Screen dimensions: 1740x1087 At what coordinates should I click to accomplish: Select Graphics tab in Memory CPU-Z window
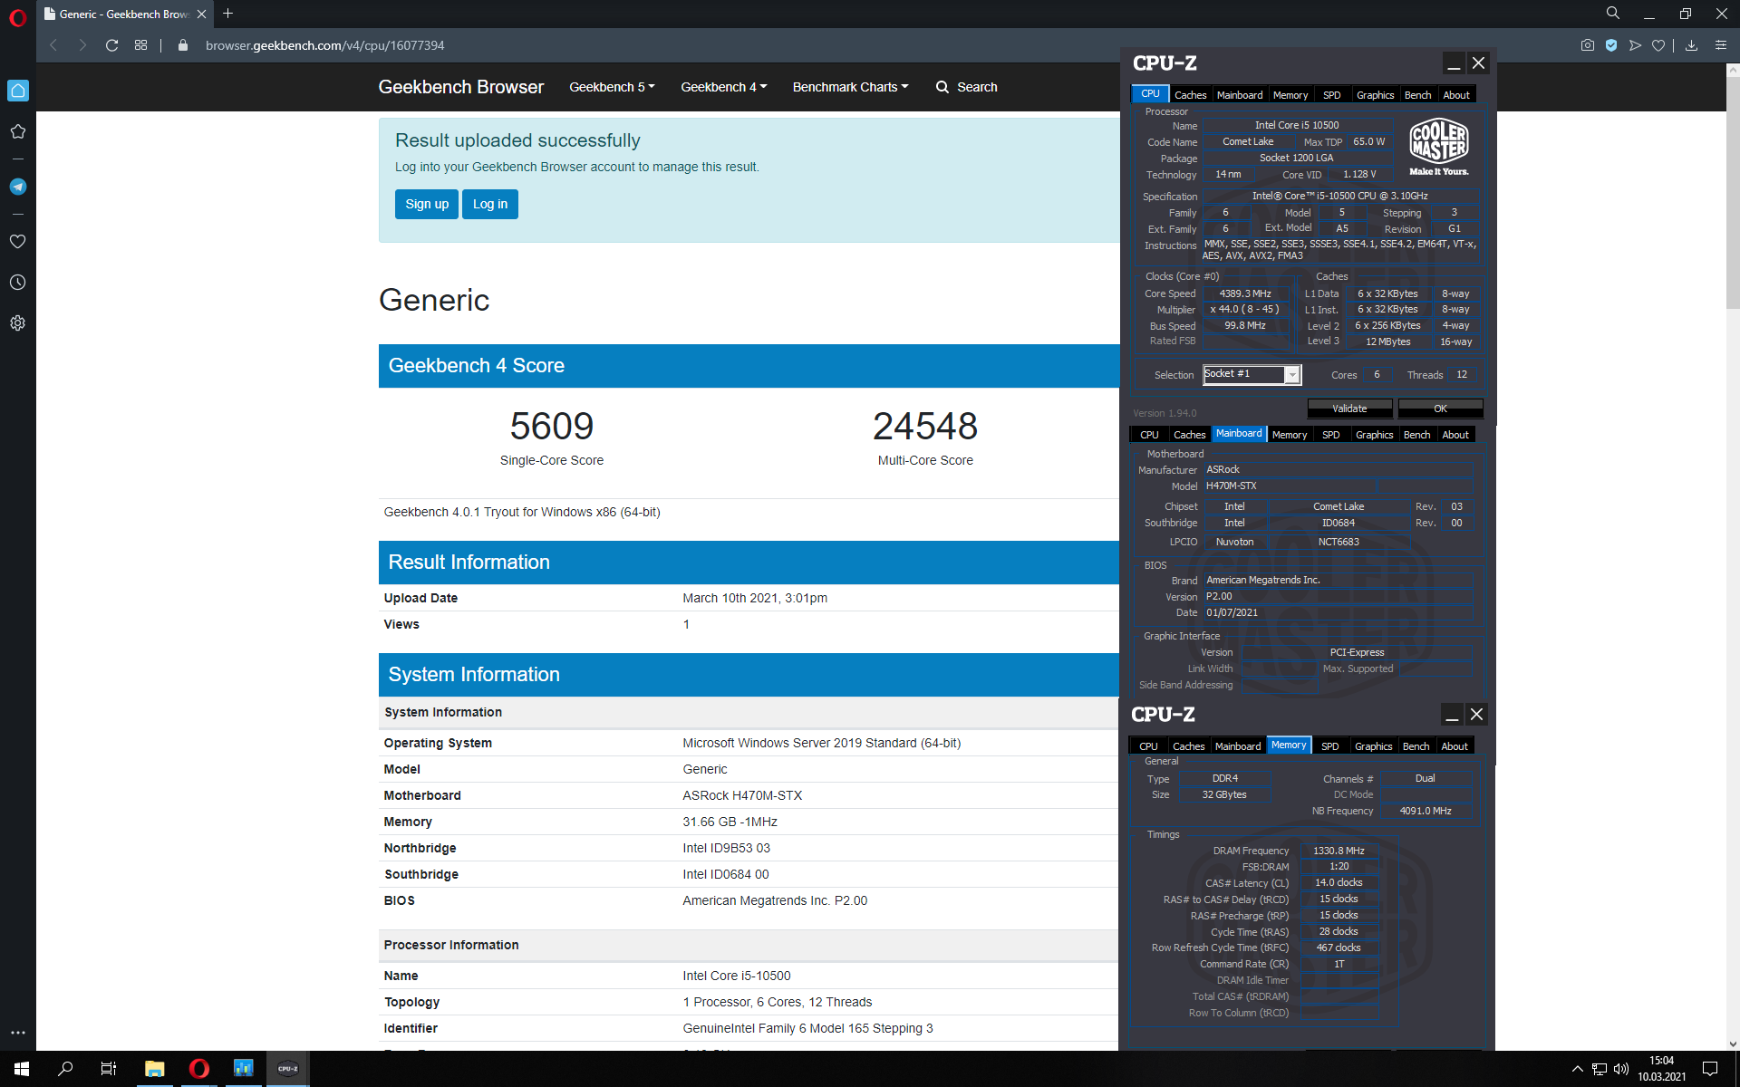click(1373, 746)
